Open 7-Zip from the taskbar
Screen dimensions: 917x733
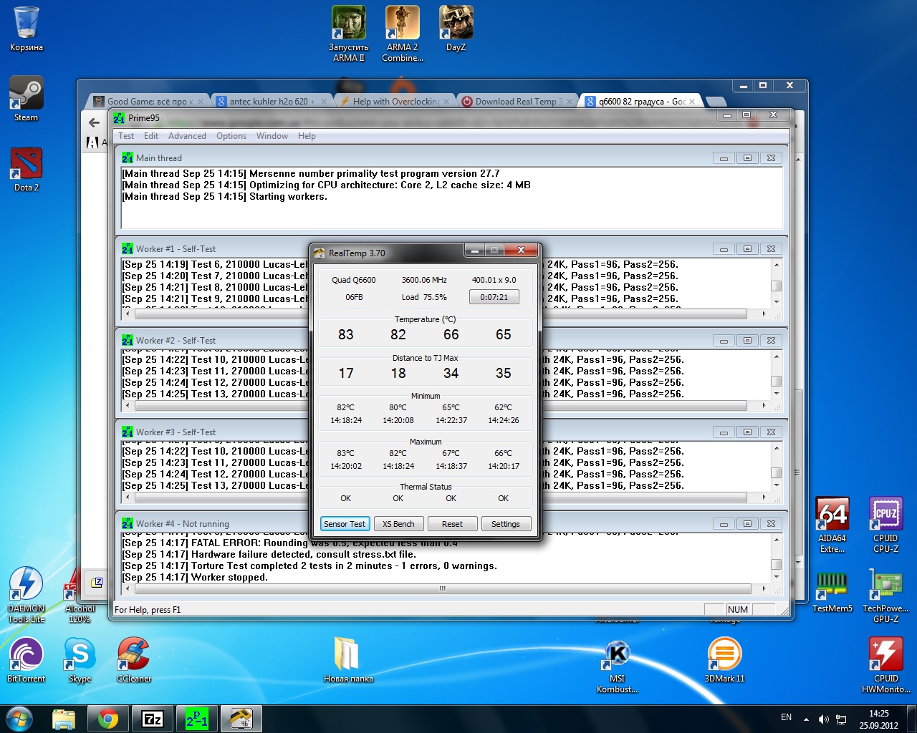(x=153, y=719)
